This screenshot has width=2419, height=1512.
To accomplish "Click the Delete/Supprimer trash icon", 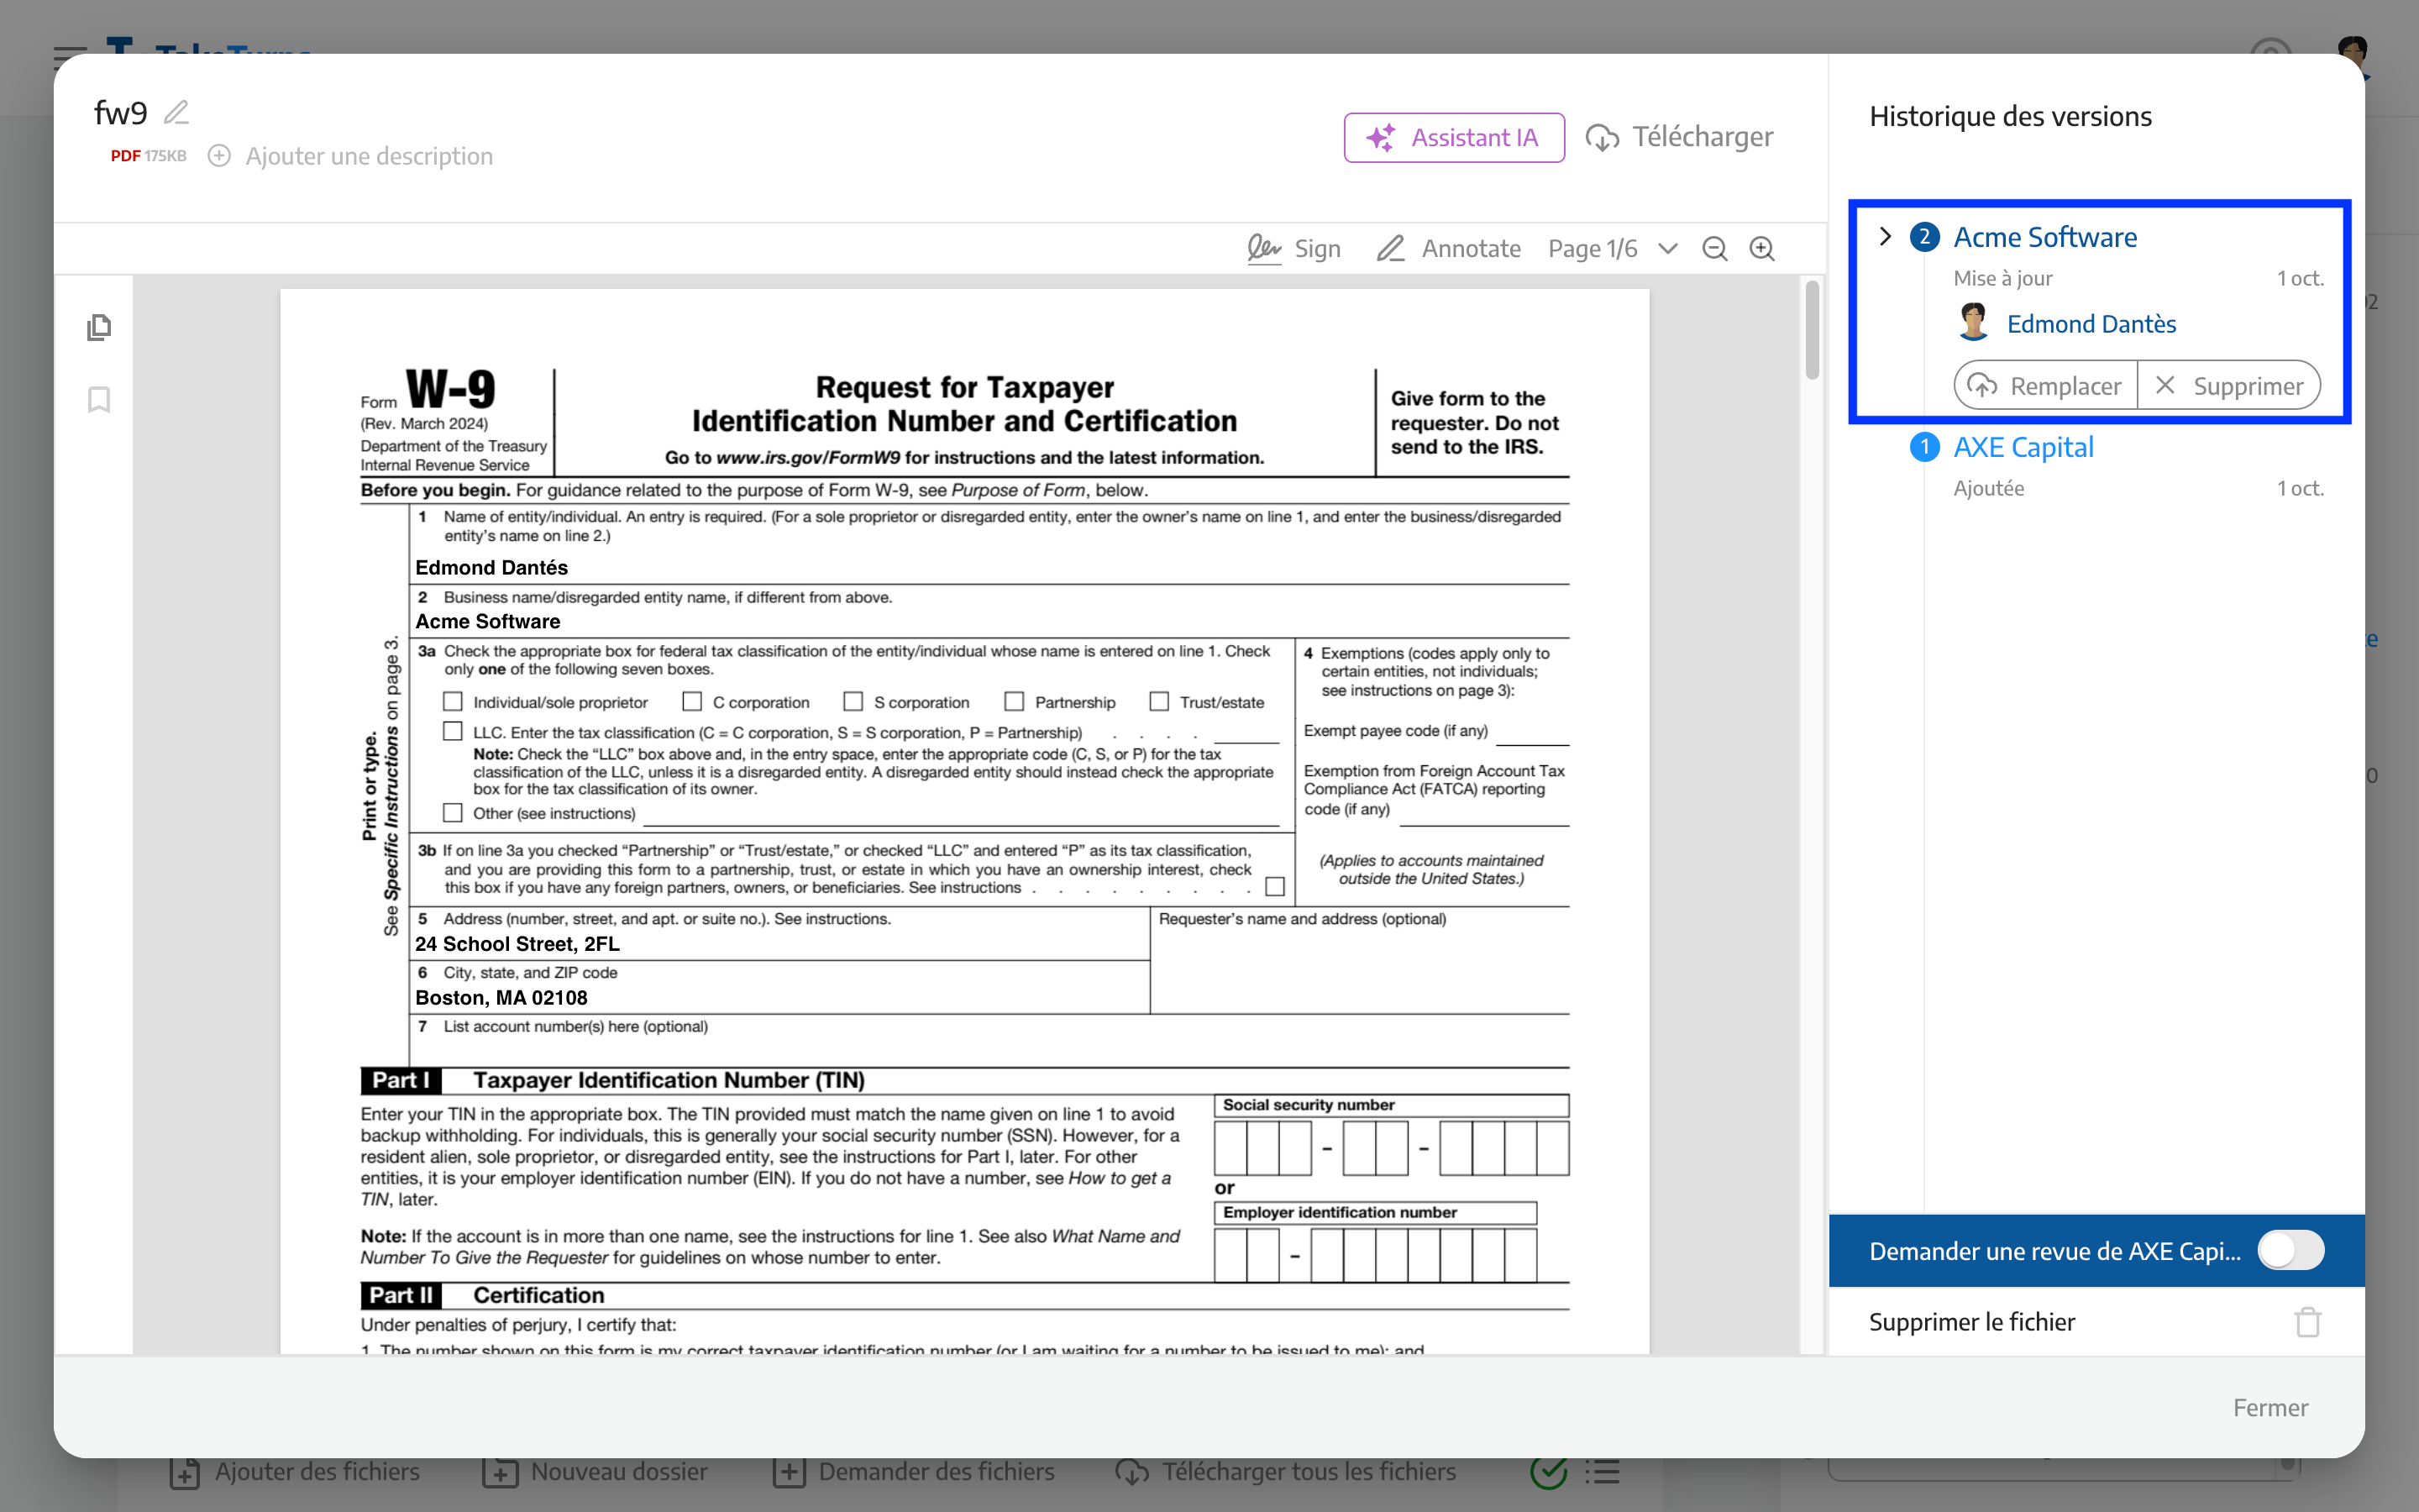I will 2307,1320.
